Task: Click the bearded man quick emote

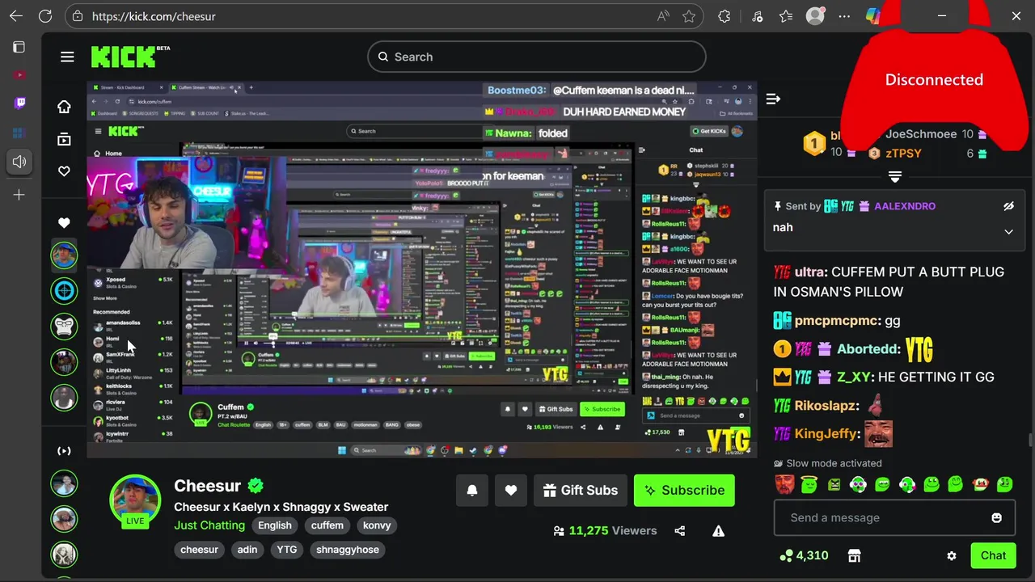Action: point(784,485)
